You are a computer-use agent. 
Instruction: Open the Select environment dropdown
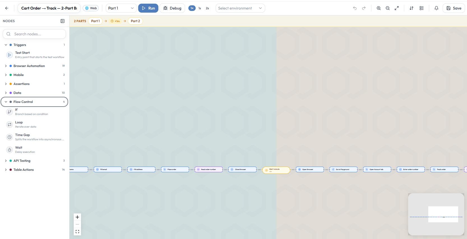tap(240, 8)
